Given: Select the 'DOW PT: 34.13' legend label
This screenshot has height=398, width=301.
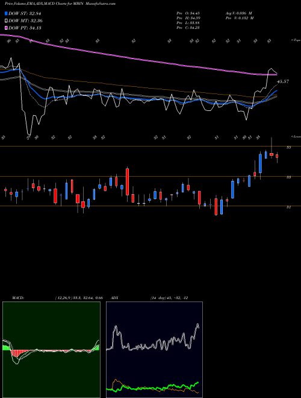Looking at the screenshot, I should (x=25, y=28).
